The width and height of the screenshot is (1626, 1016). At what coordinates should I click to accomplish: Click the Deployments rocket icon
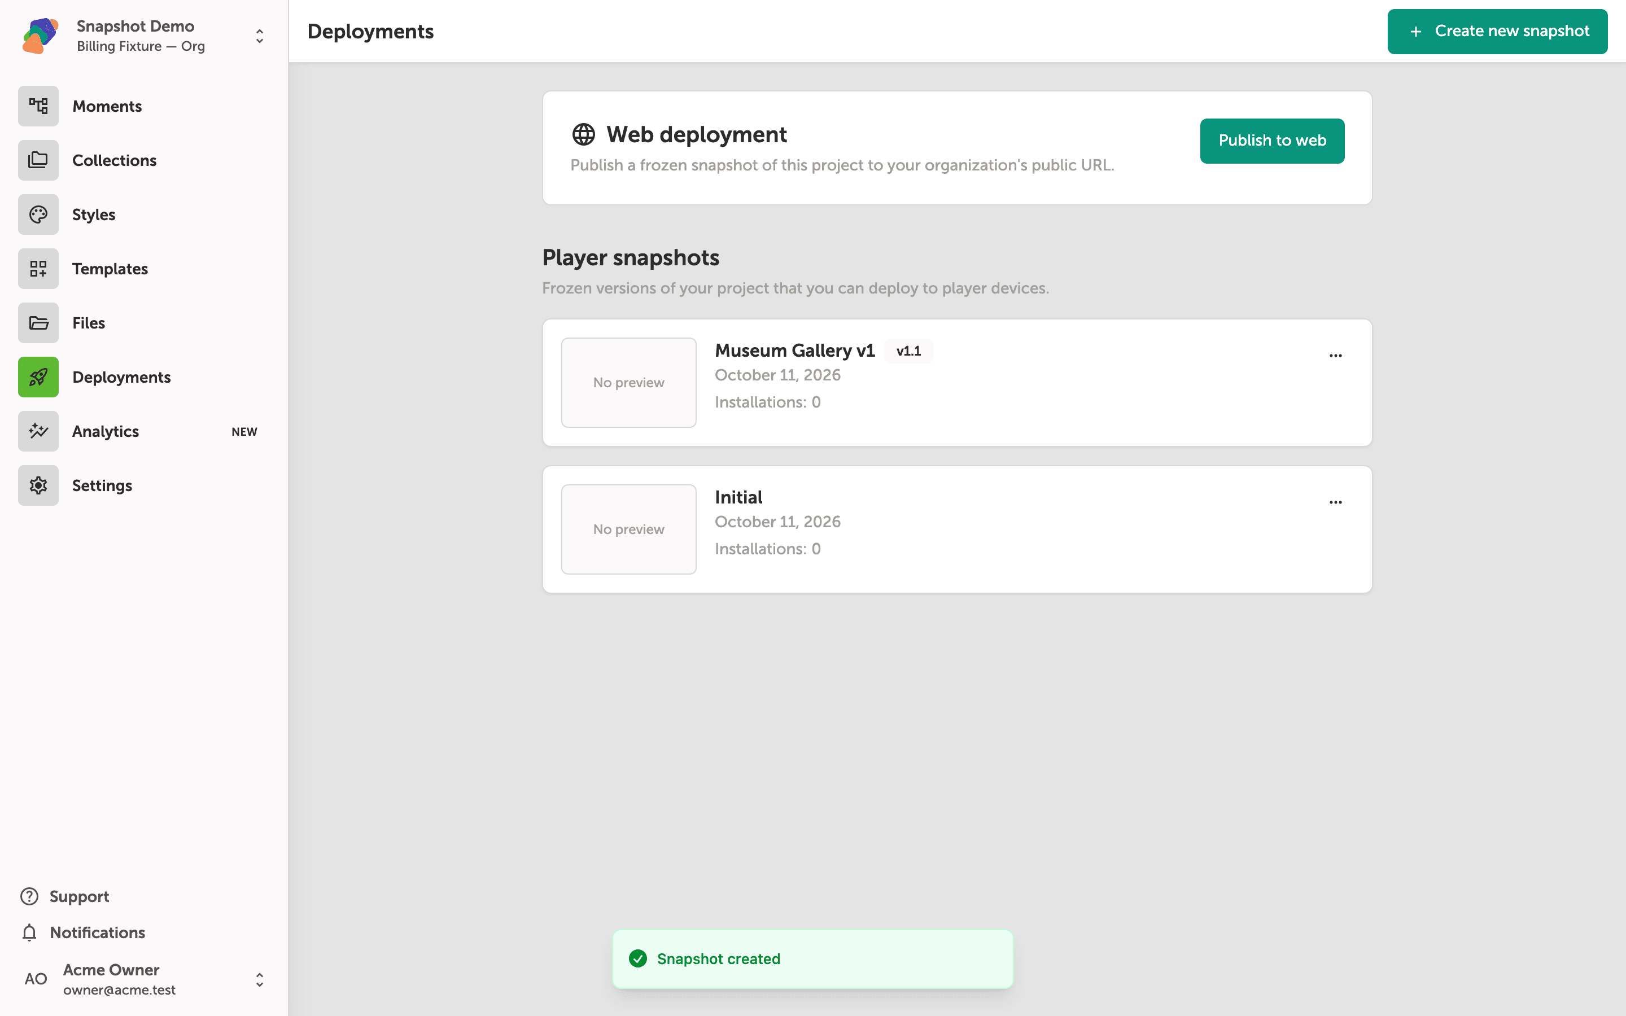coord(38,377)
